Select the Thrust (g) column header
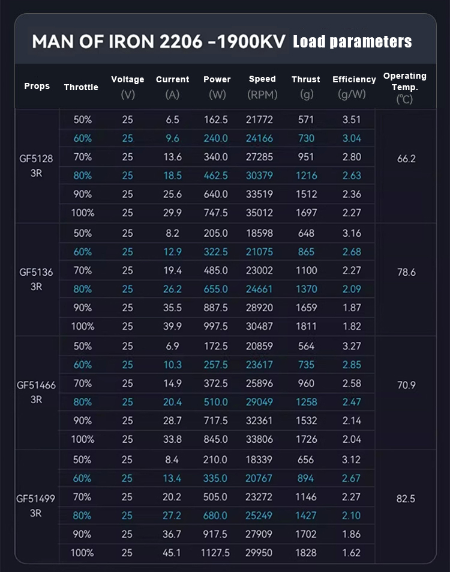This screenshot has height=572, width=450. (306, 87)
